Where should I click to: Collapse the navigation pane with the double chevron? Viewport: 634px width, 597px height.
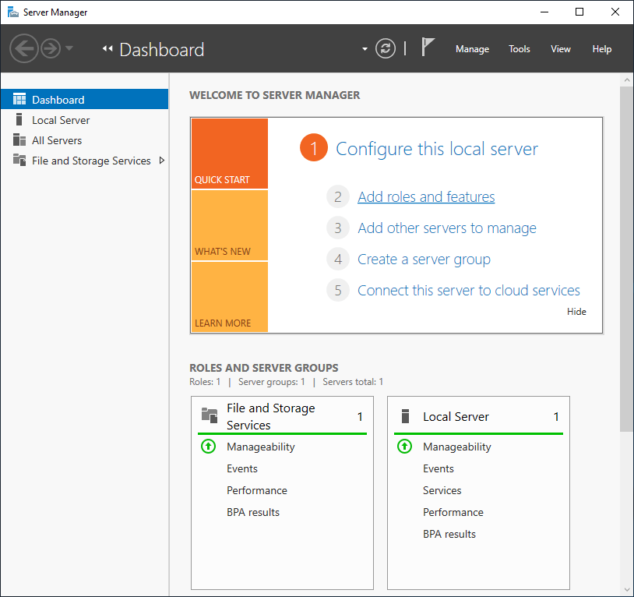point(107,48)
